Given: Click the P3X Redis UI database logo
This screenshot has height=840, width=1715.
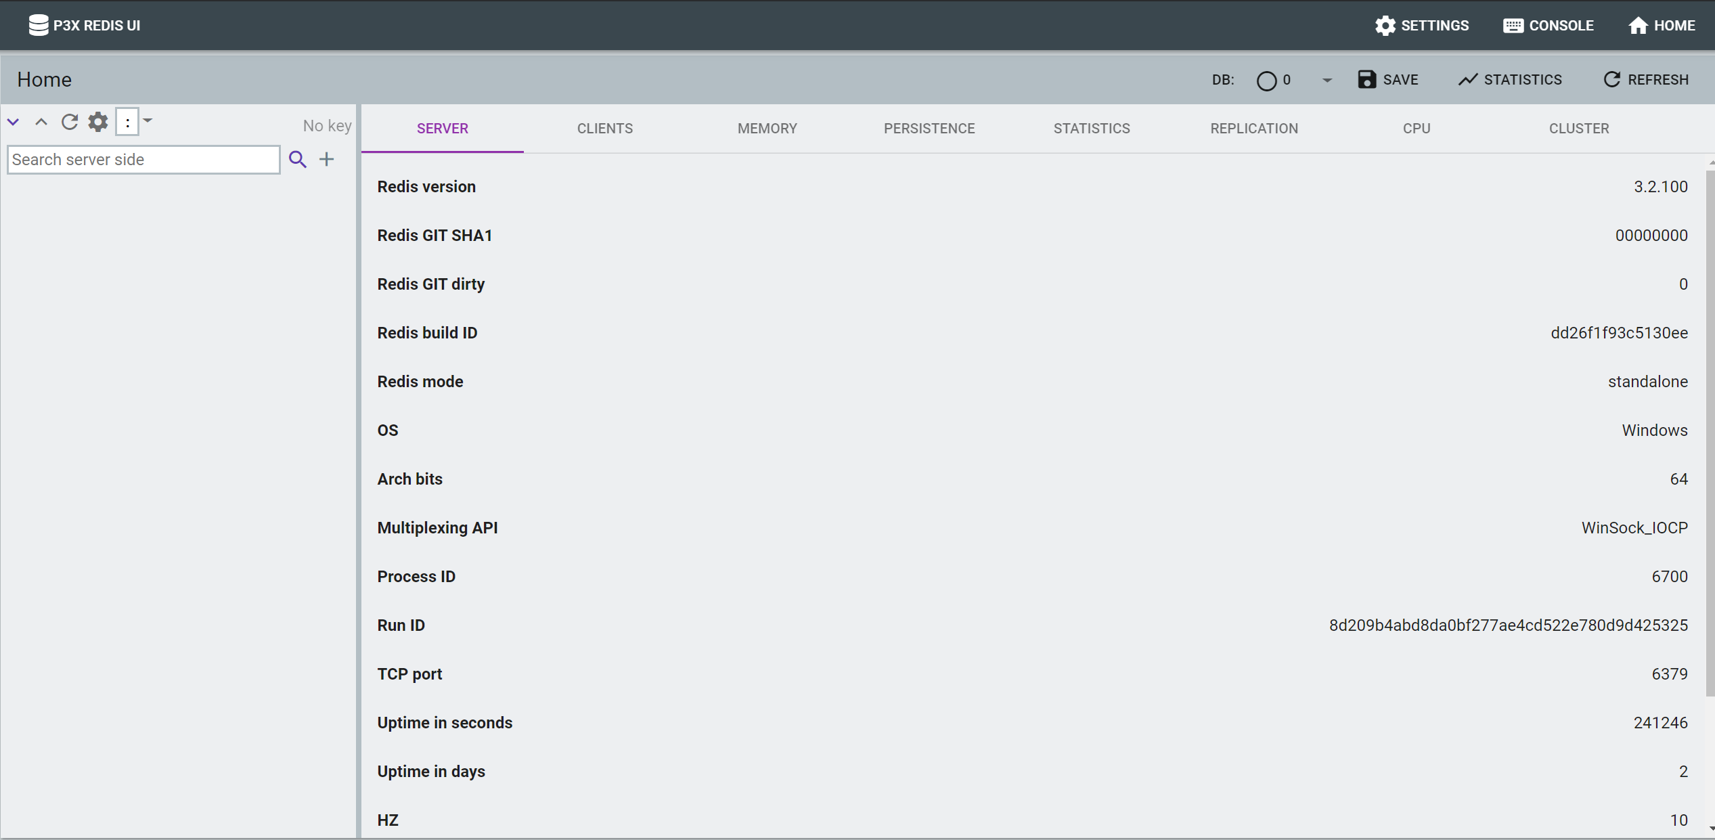Looking at the screenshot, I should pyautogui.click(x=39, y=25).
